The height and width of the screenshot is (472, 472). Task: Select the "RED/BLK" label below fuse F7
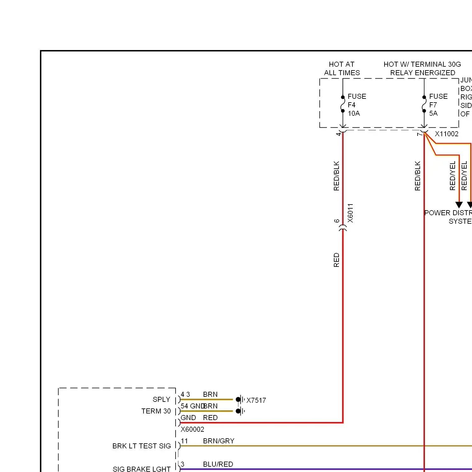(x=418, y=176)
